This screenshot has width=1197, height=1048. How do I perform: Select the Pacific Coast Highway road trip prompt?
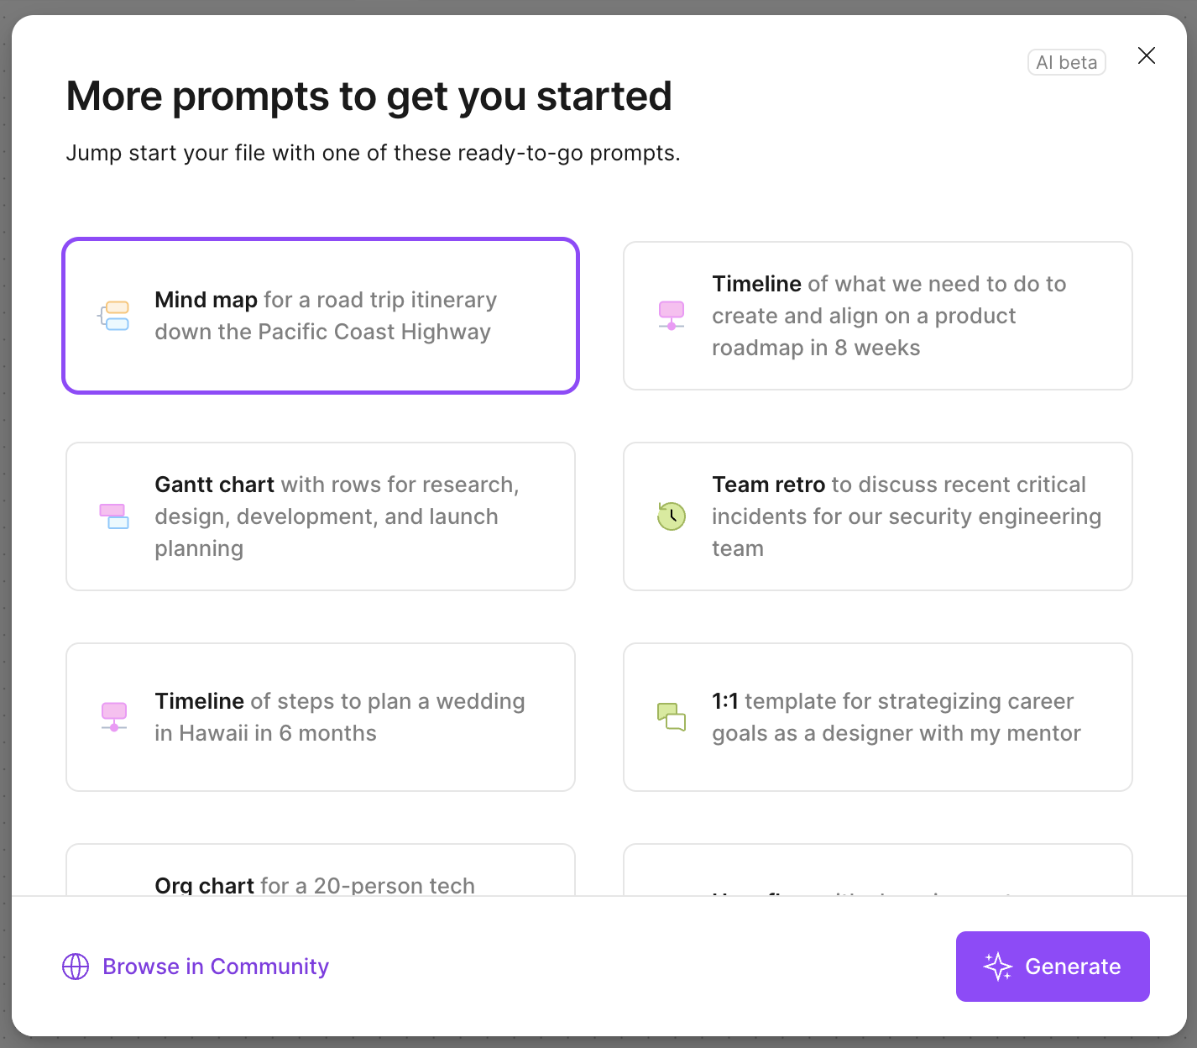[x=326, y=316]
